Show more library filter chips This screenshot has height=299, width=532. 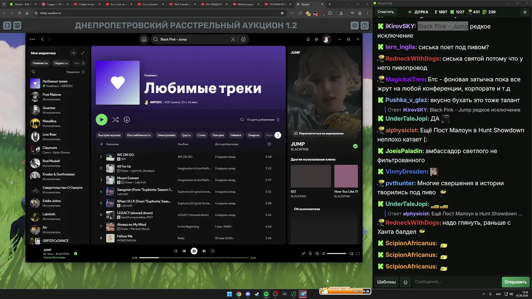click(x=83, y=63)
